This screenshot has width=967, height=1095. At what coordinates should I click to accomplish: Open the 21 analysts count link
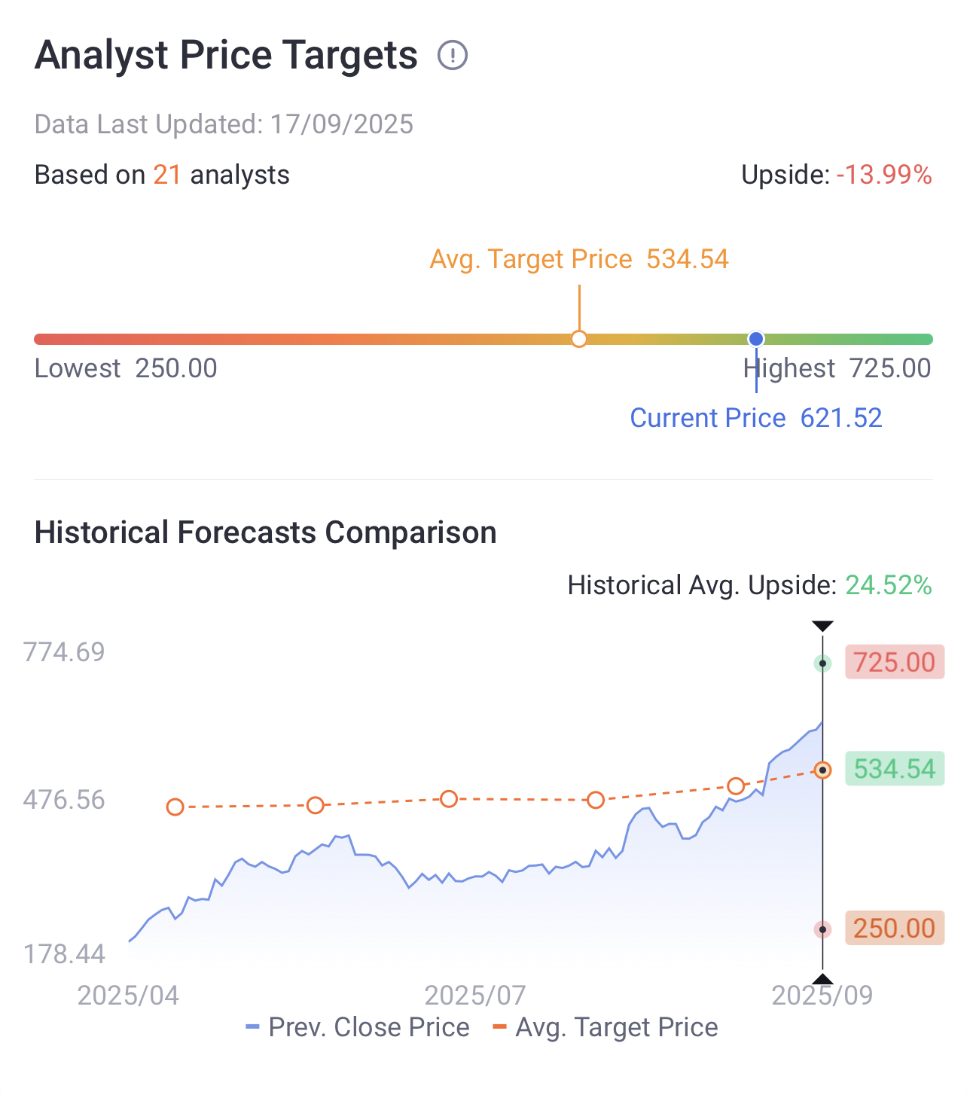167,175
